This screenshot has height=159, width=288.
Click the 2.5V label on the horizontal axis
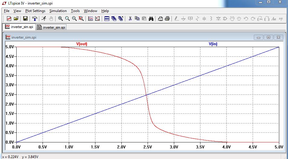click(x=148, y=147)
